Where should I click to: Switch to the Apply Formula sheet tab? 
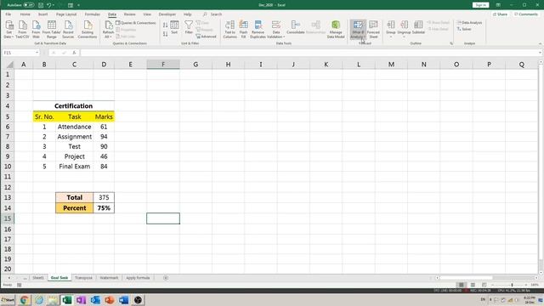[138, 278]
